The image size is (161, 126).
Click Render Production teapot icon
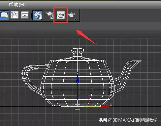pyautogui.click(x=72, y=15)
